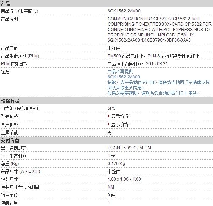The image size is (213, 206).
Task: Select the 包装尺寸 label
Action: click(9, 179)
